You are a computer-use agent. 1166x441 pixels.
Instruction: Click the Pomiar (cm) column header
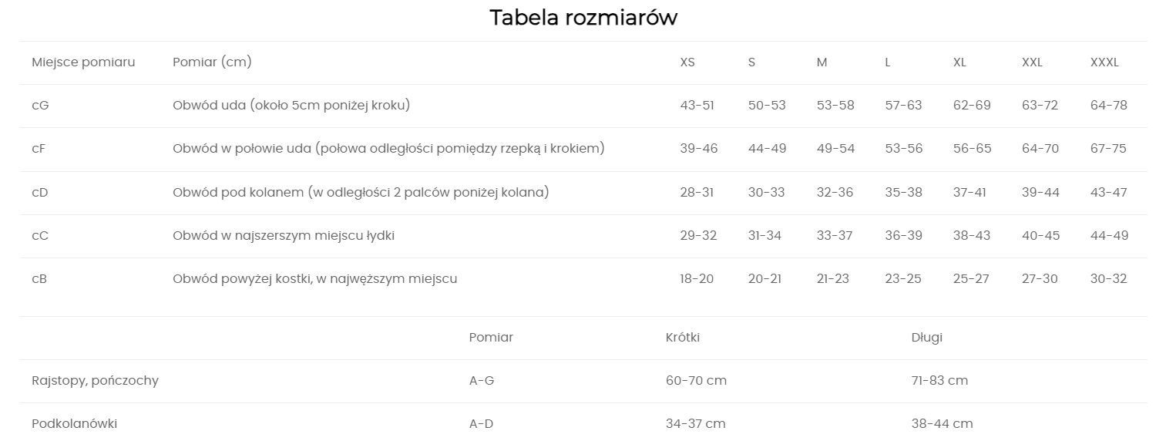pos(212,62)
